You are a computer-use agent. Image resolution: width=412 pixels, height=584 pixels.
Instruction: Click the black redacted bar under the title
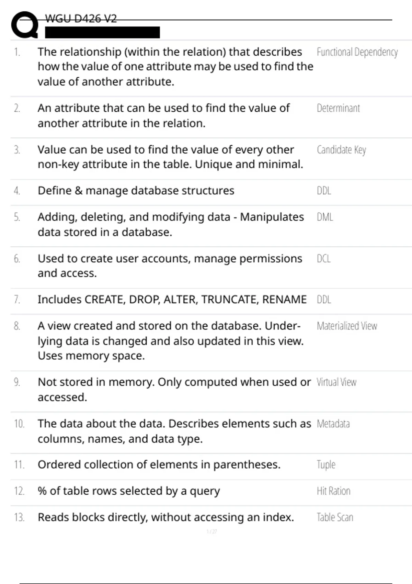pos(102,32)
